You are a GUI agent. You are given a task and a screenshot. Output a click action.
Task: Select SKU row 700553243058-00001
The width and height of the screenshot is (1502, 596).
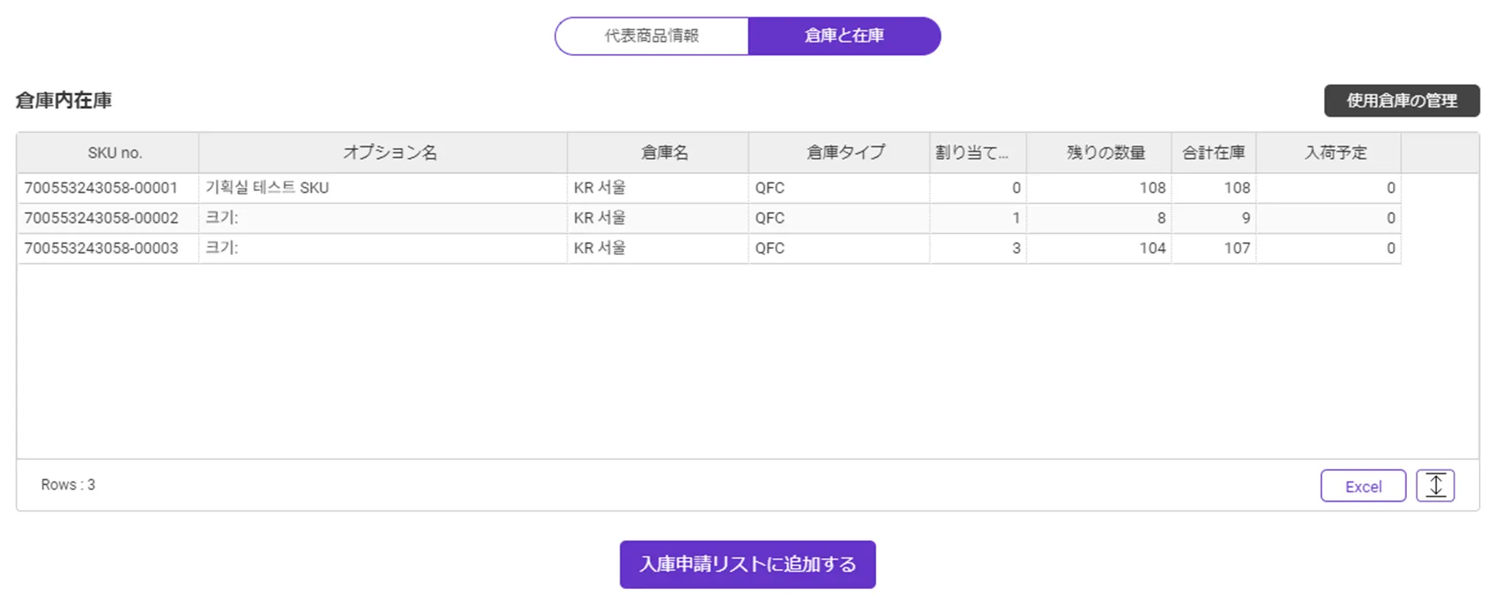coord(101,188)
